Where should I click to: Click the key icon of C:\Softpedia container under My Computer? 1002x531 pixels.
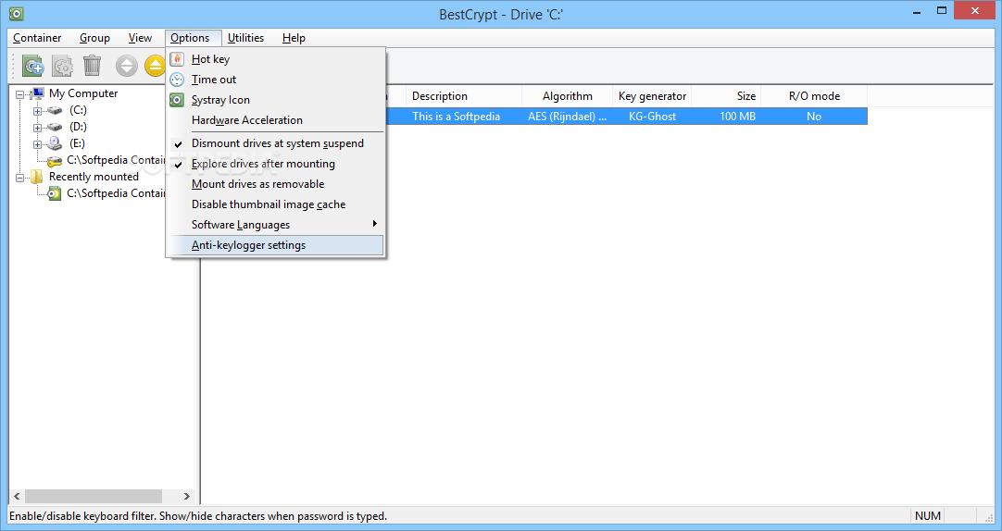[x=55, y=161]
